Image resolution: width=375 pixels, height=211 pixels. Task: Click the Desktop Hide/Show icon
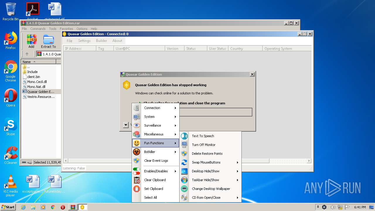click(184, 171)
